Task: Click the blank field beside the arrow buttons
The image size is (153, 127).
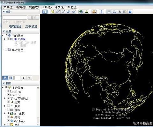Action: point(18,78)
